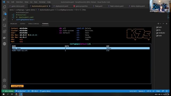Show the Debug Console panel tab
The height and width of the screenshot is (96, 171).
pos(34,24)
